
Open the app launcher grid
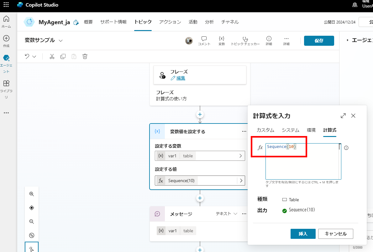tap(6, 5)
